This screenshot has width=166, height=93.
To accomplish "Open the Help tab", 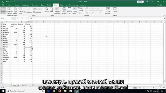I will tap(62, 5).
